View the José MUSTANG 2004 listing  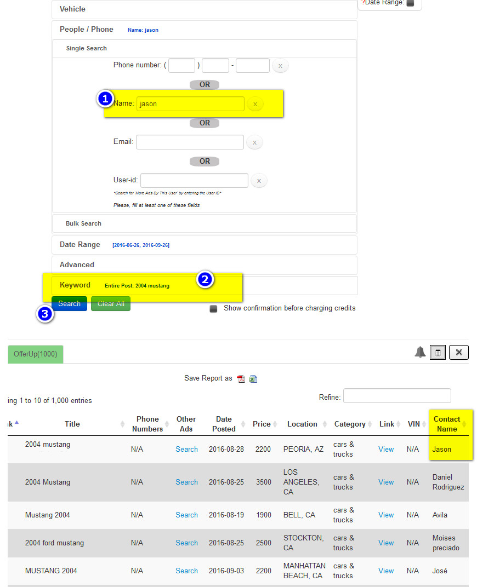[x=386, y=571]
